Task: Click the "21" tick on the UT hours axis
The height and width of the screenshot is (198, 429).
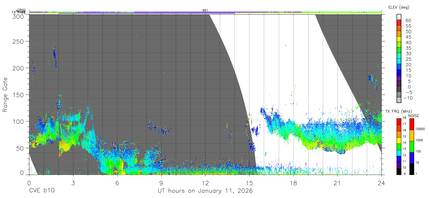Action: tap(337, 183)
